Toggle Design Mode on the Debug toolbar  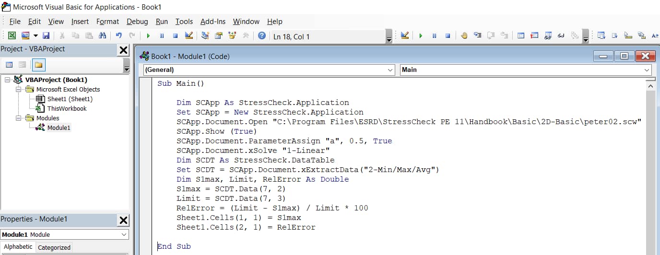(x=404, y=36)
